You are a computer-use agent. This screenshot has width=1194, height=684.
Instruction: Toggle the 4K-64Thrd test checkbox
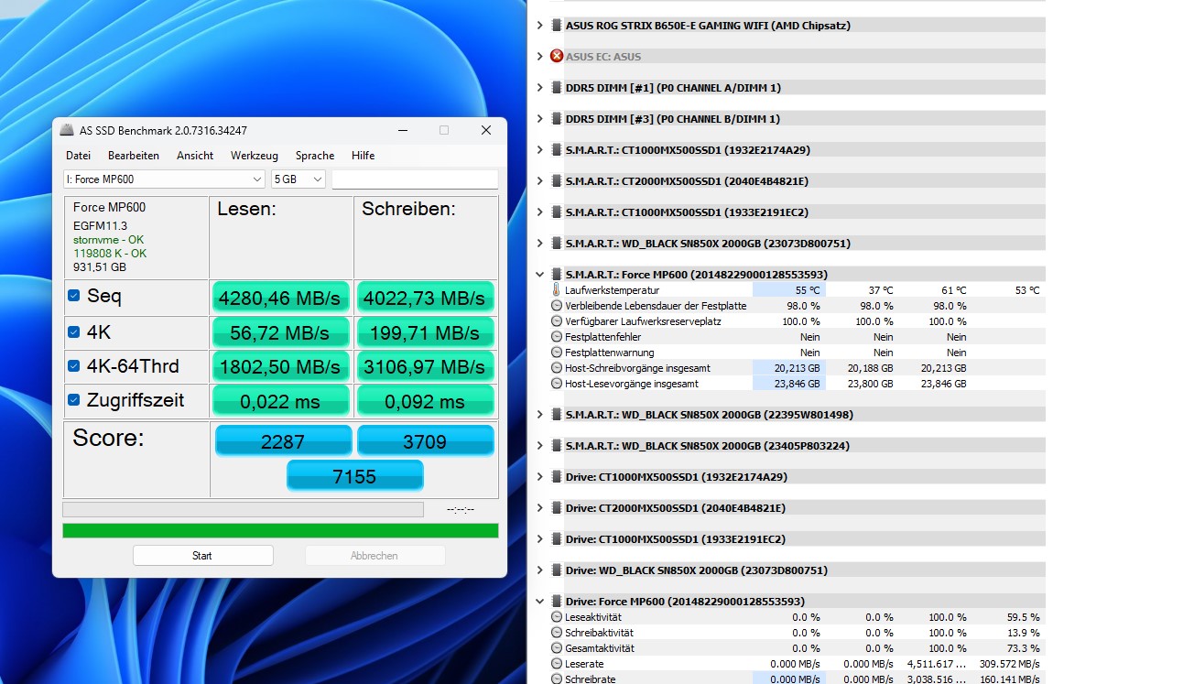pyautogui.click(x=74, y=365)
